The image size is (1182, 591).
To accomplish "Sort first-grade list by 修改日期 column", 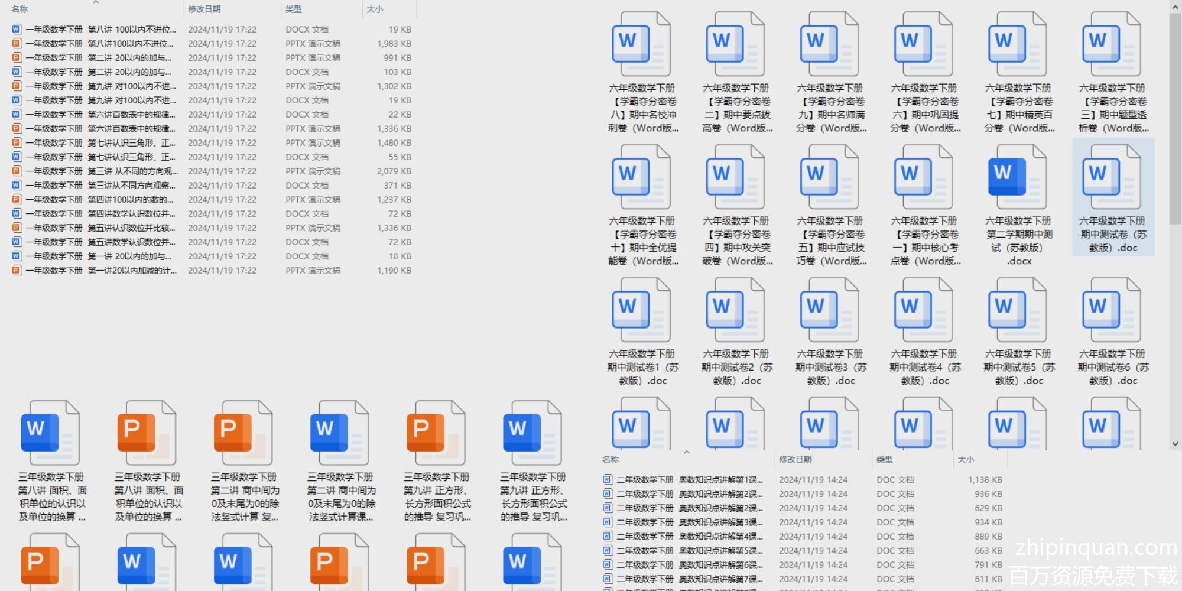I will (x=204, y=9).
